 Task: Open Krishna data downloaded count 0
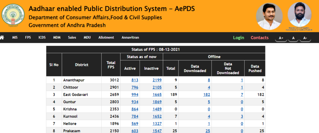coord(209,109)
